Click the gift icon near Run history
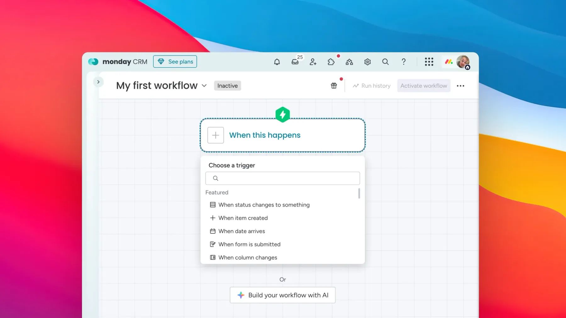This screenshot has width=566, height=318. coord(334,85)
